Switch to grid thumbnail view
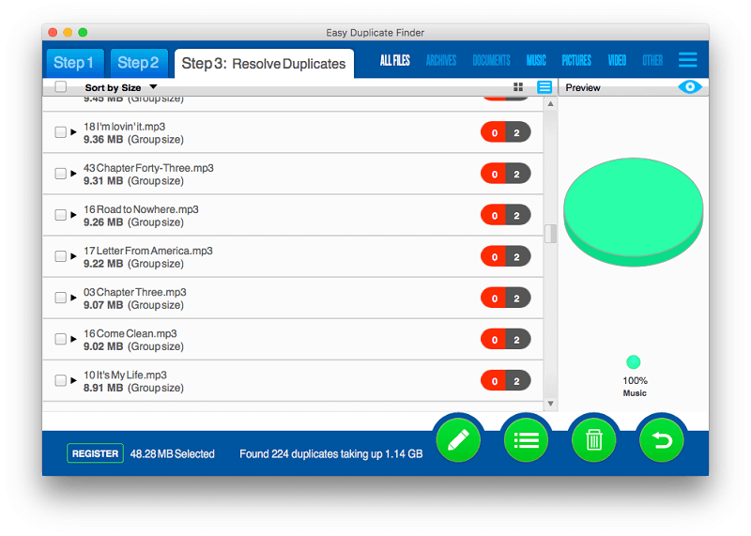 pos(518,87)
